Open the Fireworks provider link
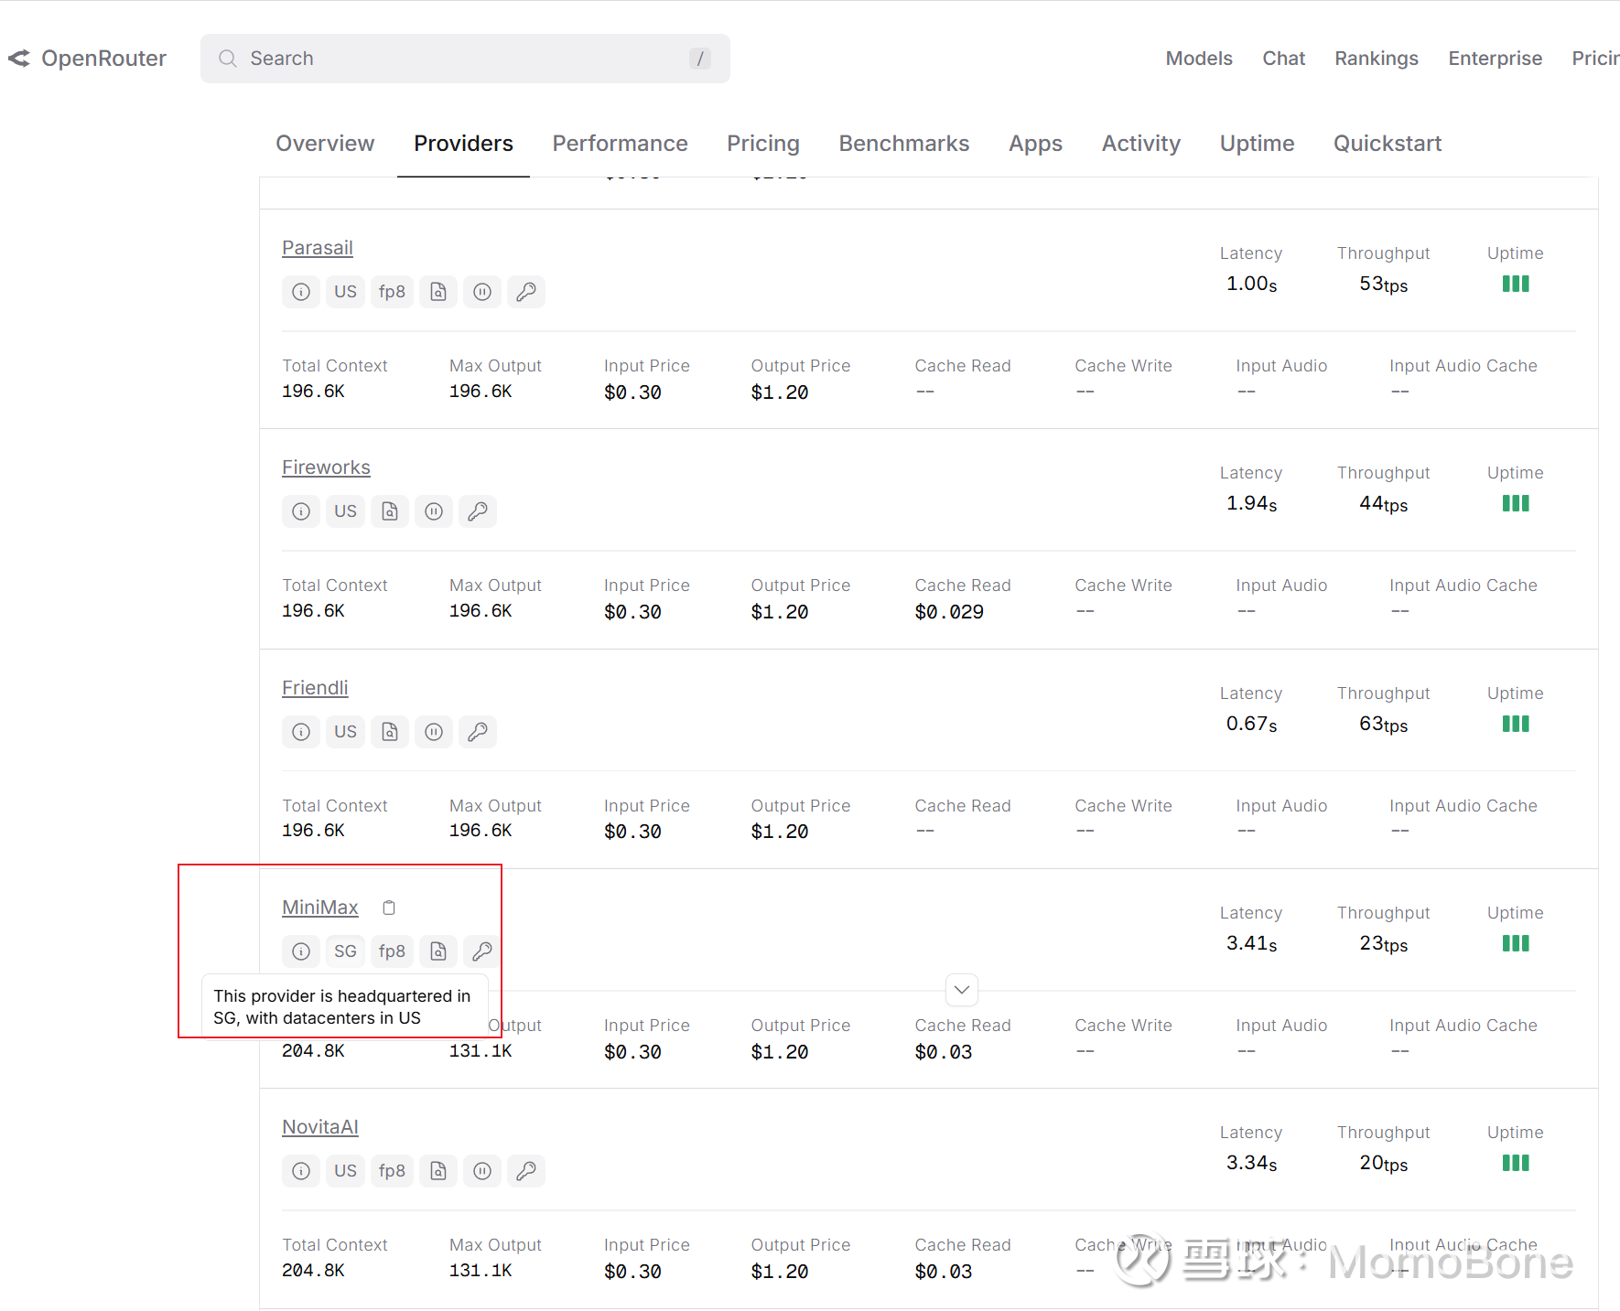 (x=326, y=467)
